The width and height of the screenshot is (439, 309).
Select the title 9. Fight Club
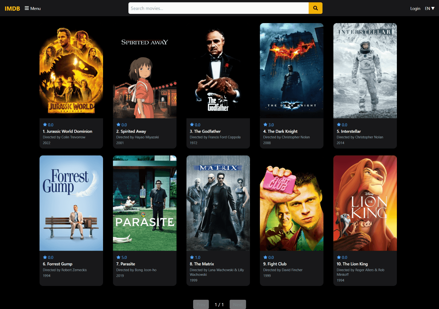point(275,264)
